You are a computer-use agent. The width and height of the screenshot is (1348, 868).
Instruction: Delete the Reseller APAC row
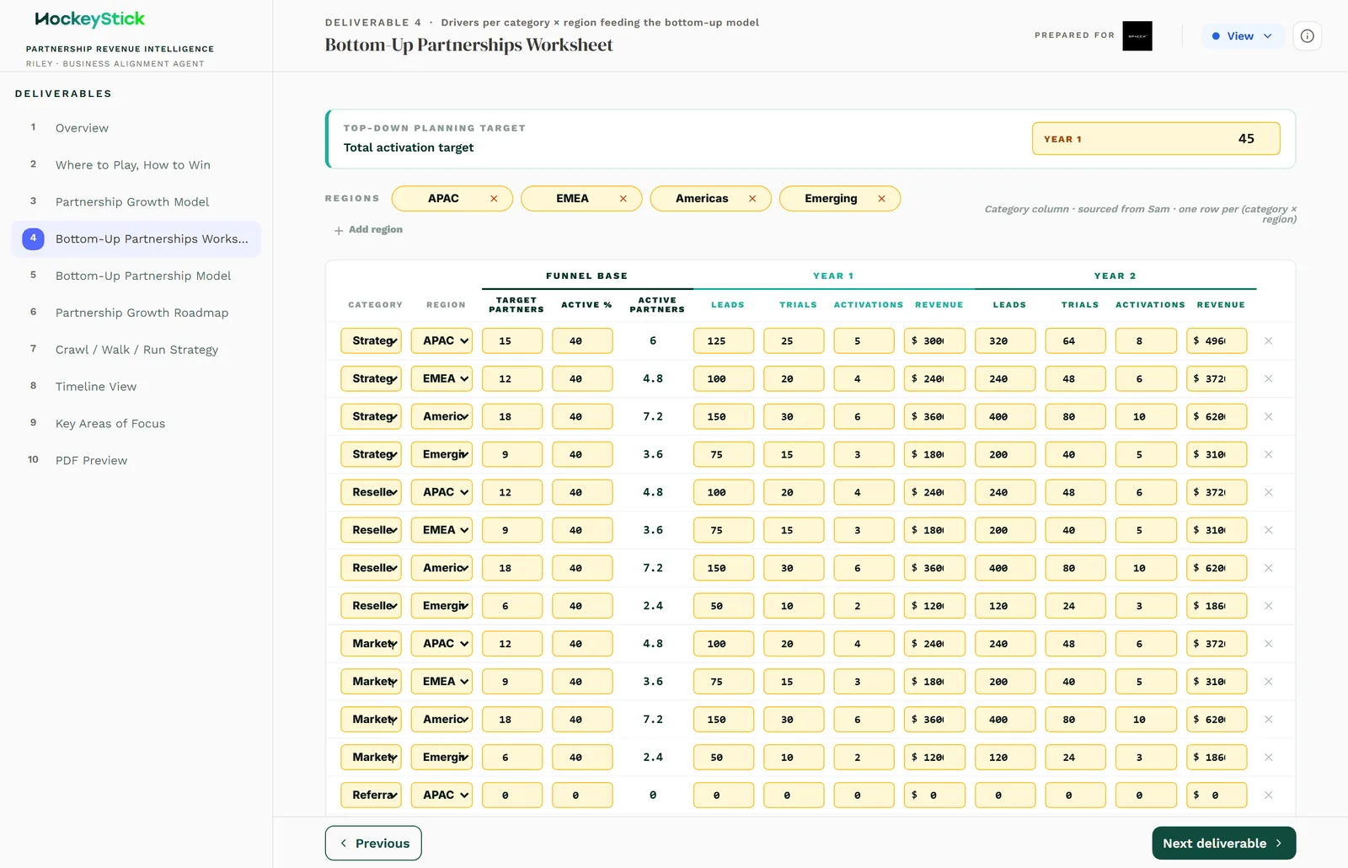point(1268,492)
